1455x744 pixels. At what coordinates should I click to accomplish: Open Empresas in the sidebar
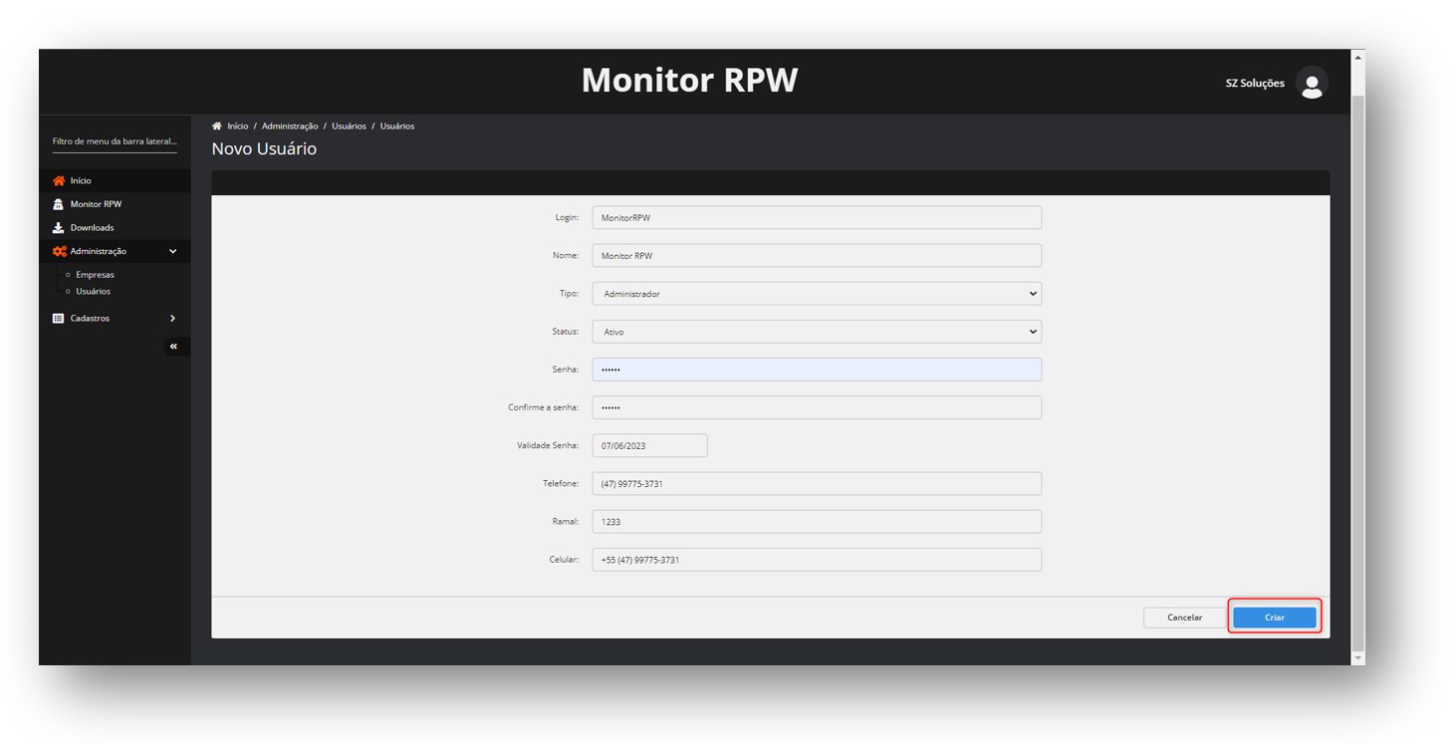click(x=95, y=275)
